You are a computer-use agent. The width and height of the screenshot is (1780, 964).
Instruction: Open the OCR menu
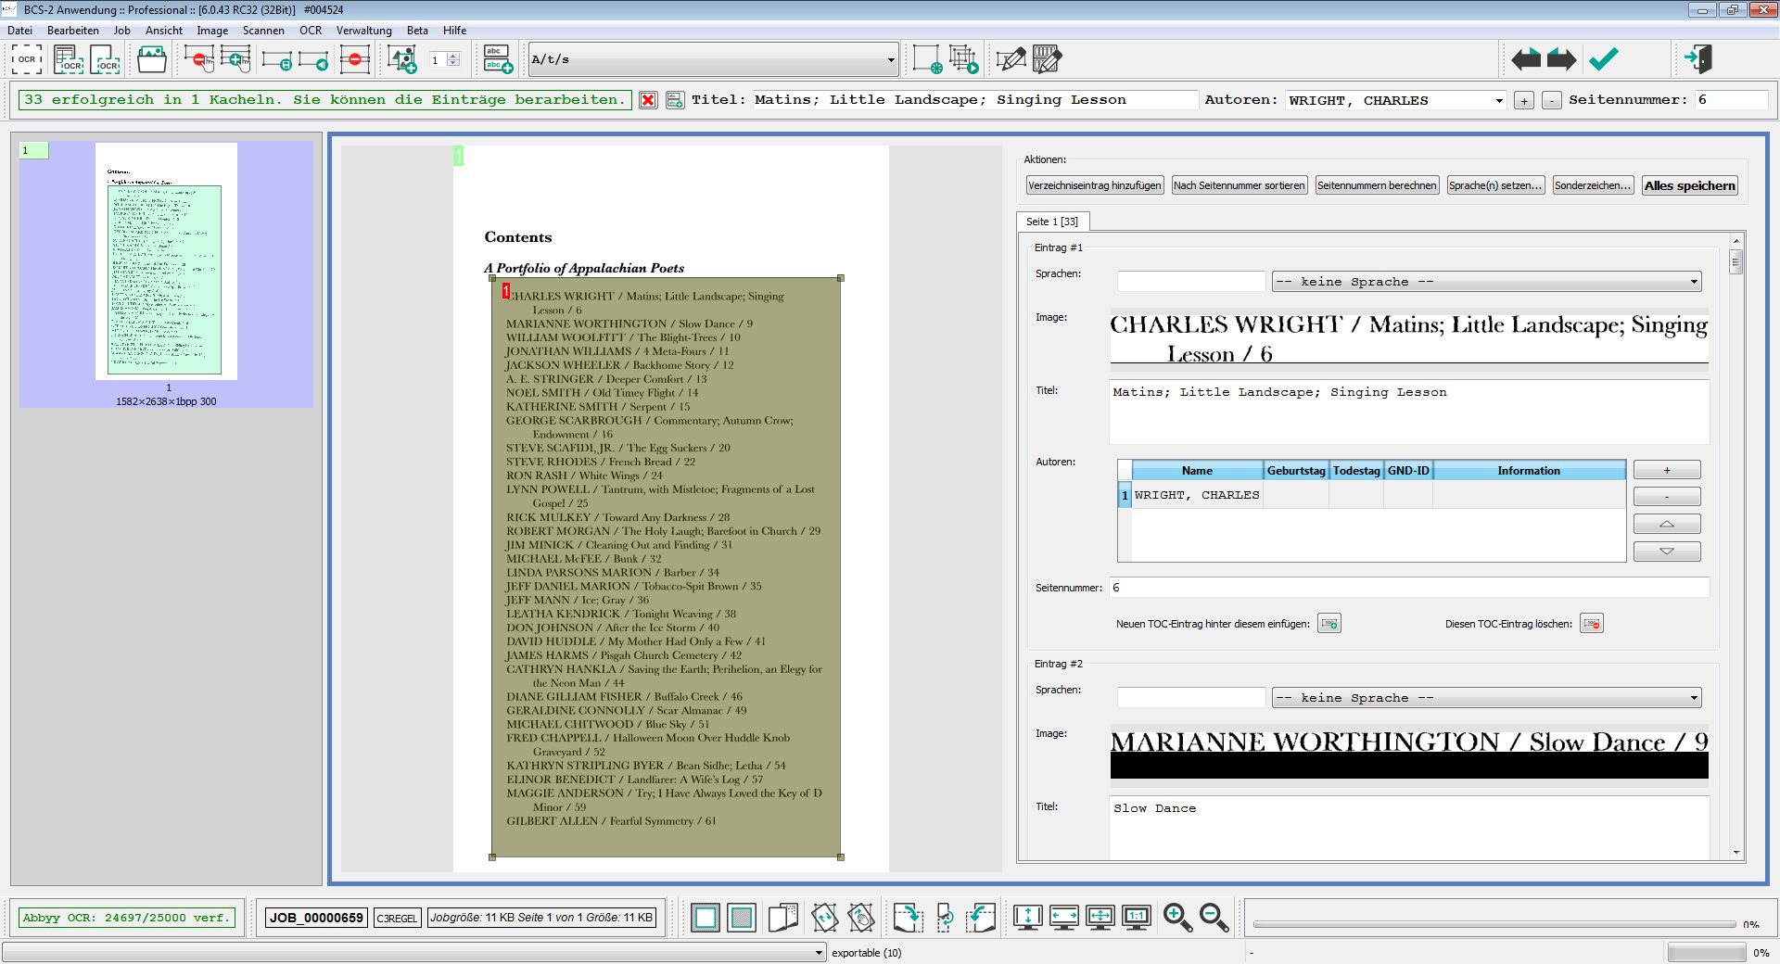click(x=311, y=31)
